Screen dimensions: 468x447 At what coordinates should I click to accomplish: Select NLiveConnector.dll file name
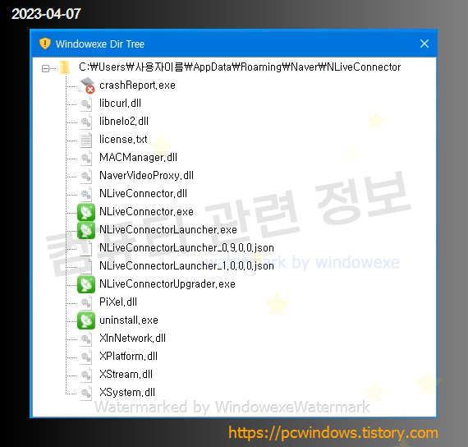point(143,194)
